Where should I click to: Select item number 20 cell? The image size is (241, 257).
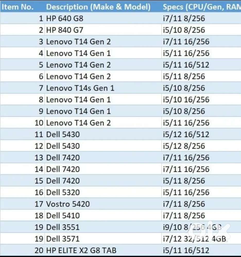pos(39,251)
